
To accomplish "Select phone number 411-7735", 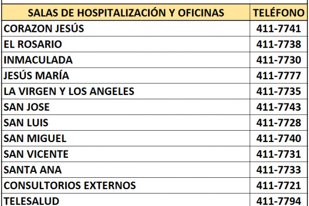I will (279, 91).
